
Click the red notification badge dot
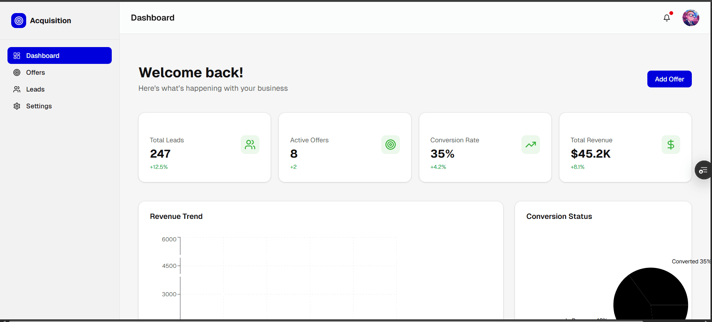pos(671,12)
